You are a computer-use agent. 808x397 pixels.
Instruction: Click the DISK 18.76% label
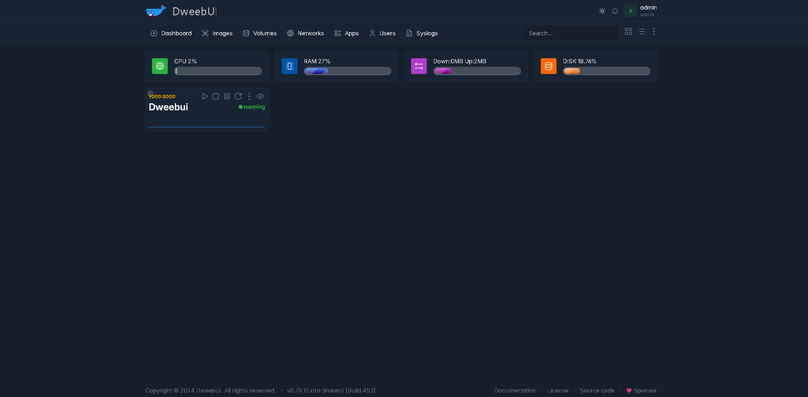(579, 61)
